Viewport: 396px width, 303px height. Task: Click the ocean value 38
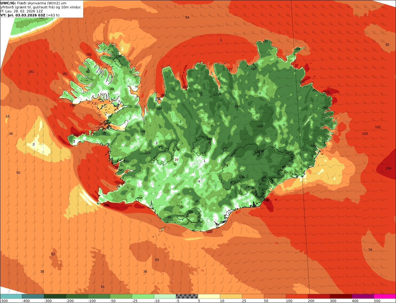click(42, 271)
